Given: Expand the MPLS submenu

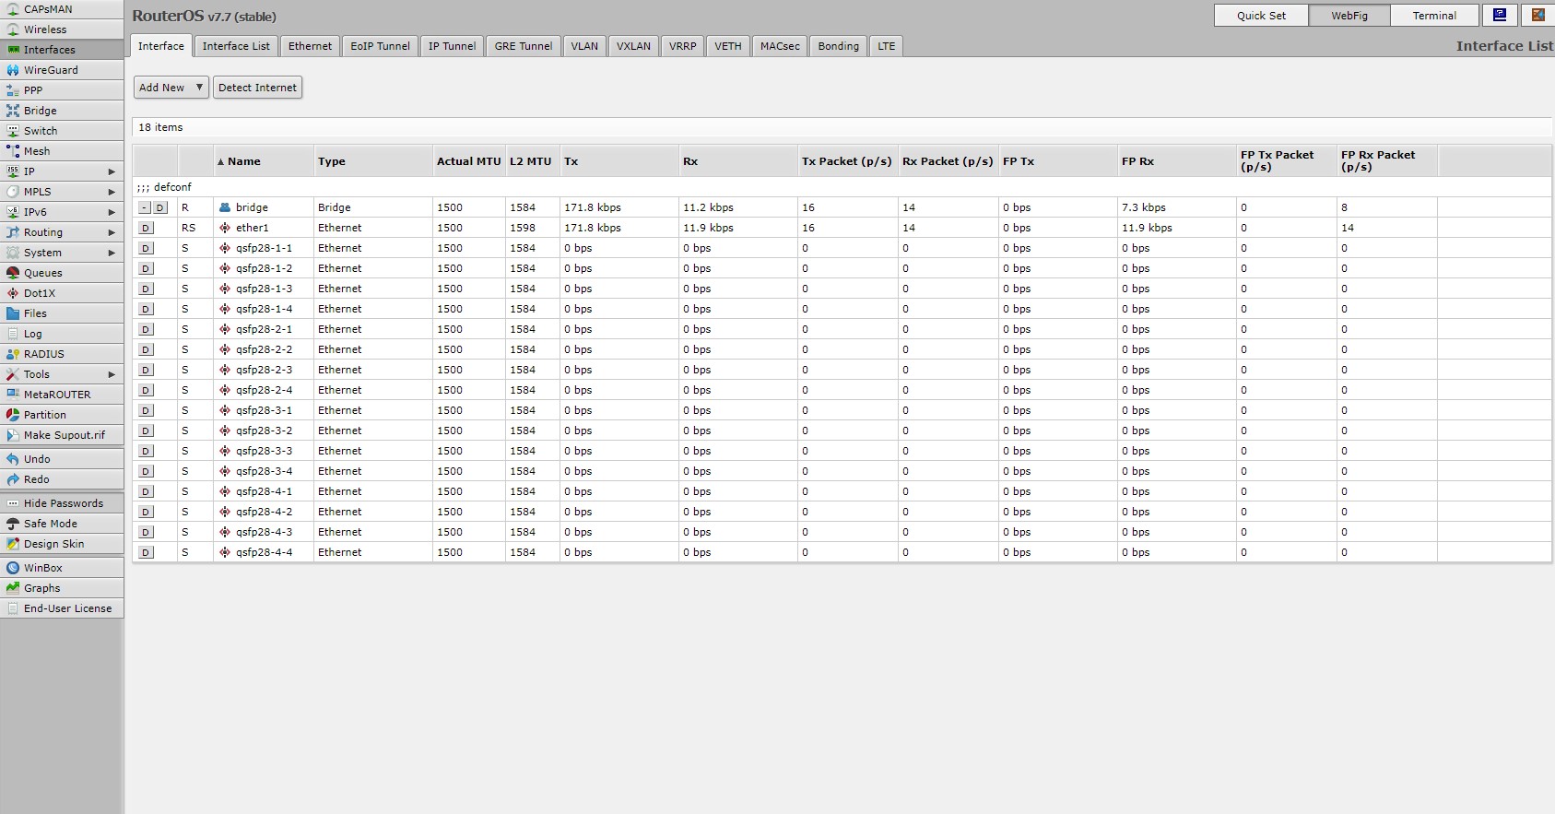Looking at the screenshot, I should tap(62, 192).
